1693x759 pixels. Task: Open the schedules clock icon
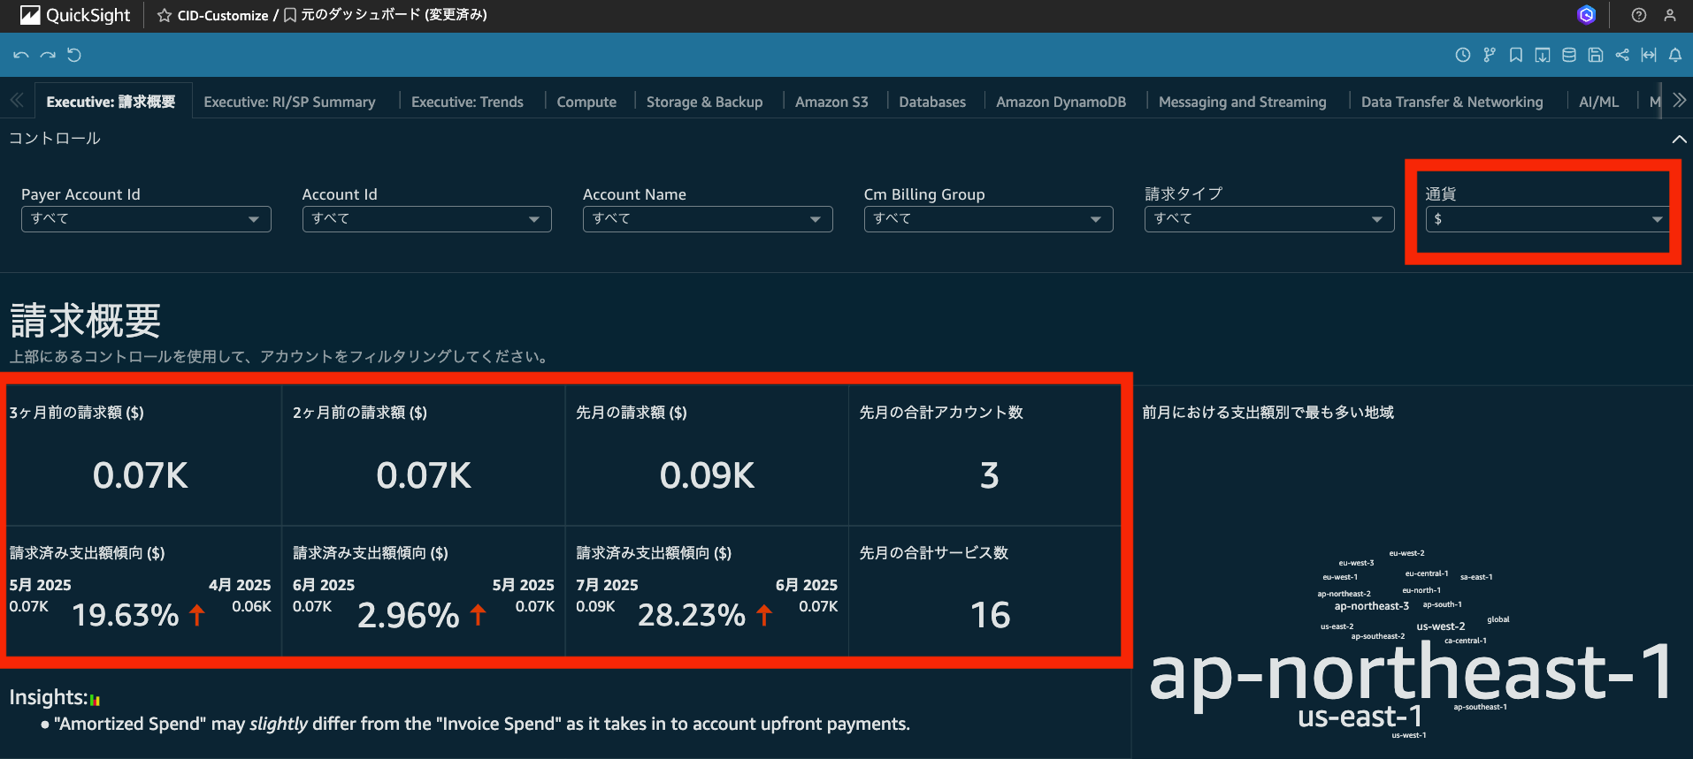pos(1463,55)
